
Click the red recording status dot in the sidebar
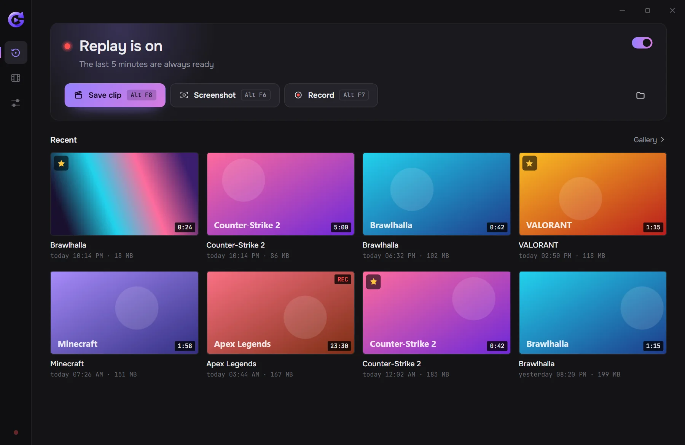(x=16, y=432)
